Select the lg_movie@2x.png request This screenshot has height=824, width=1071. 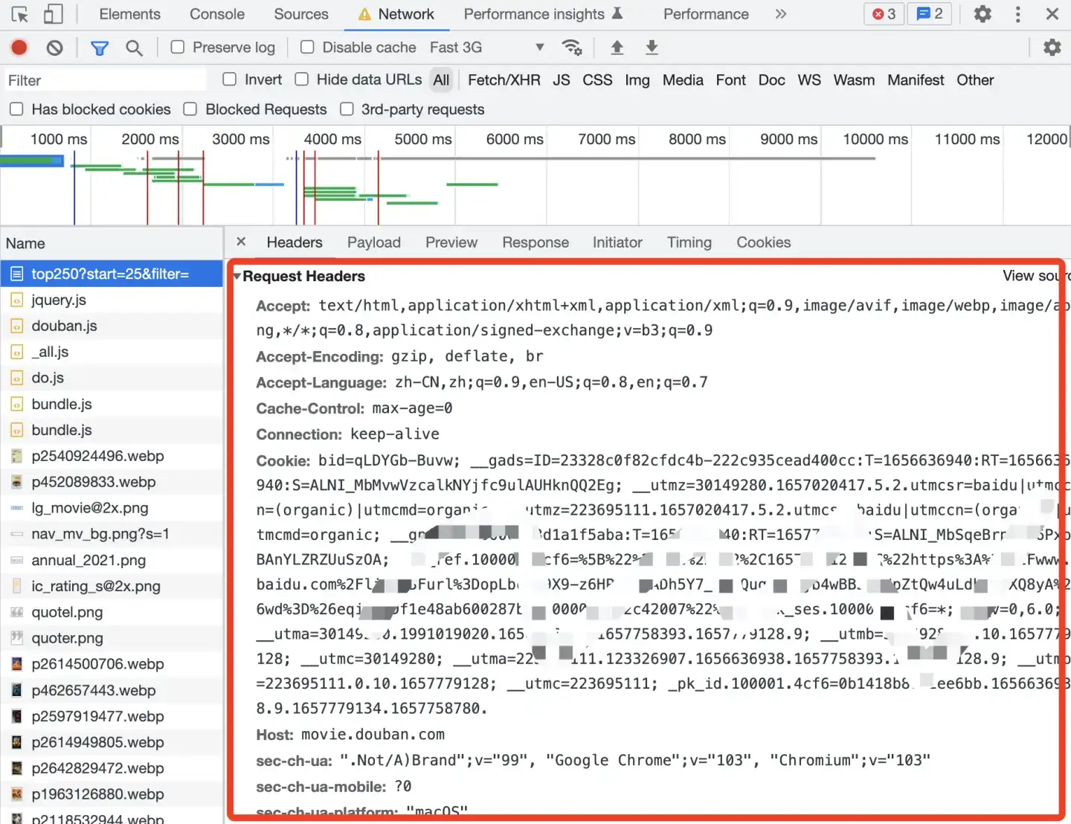pos(112,508)
